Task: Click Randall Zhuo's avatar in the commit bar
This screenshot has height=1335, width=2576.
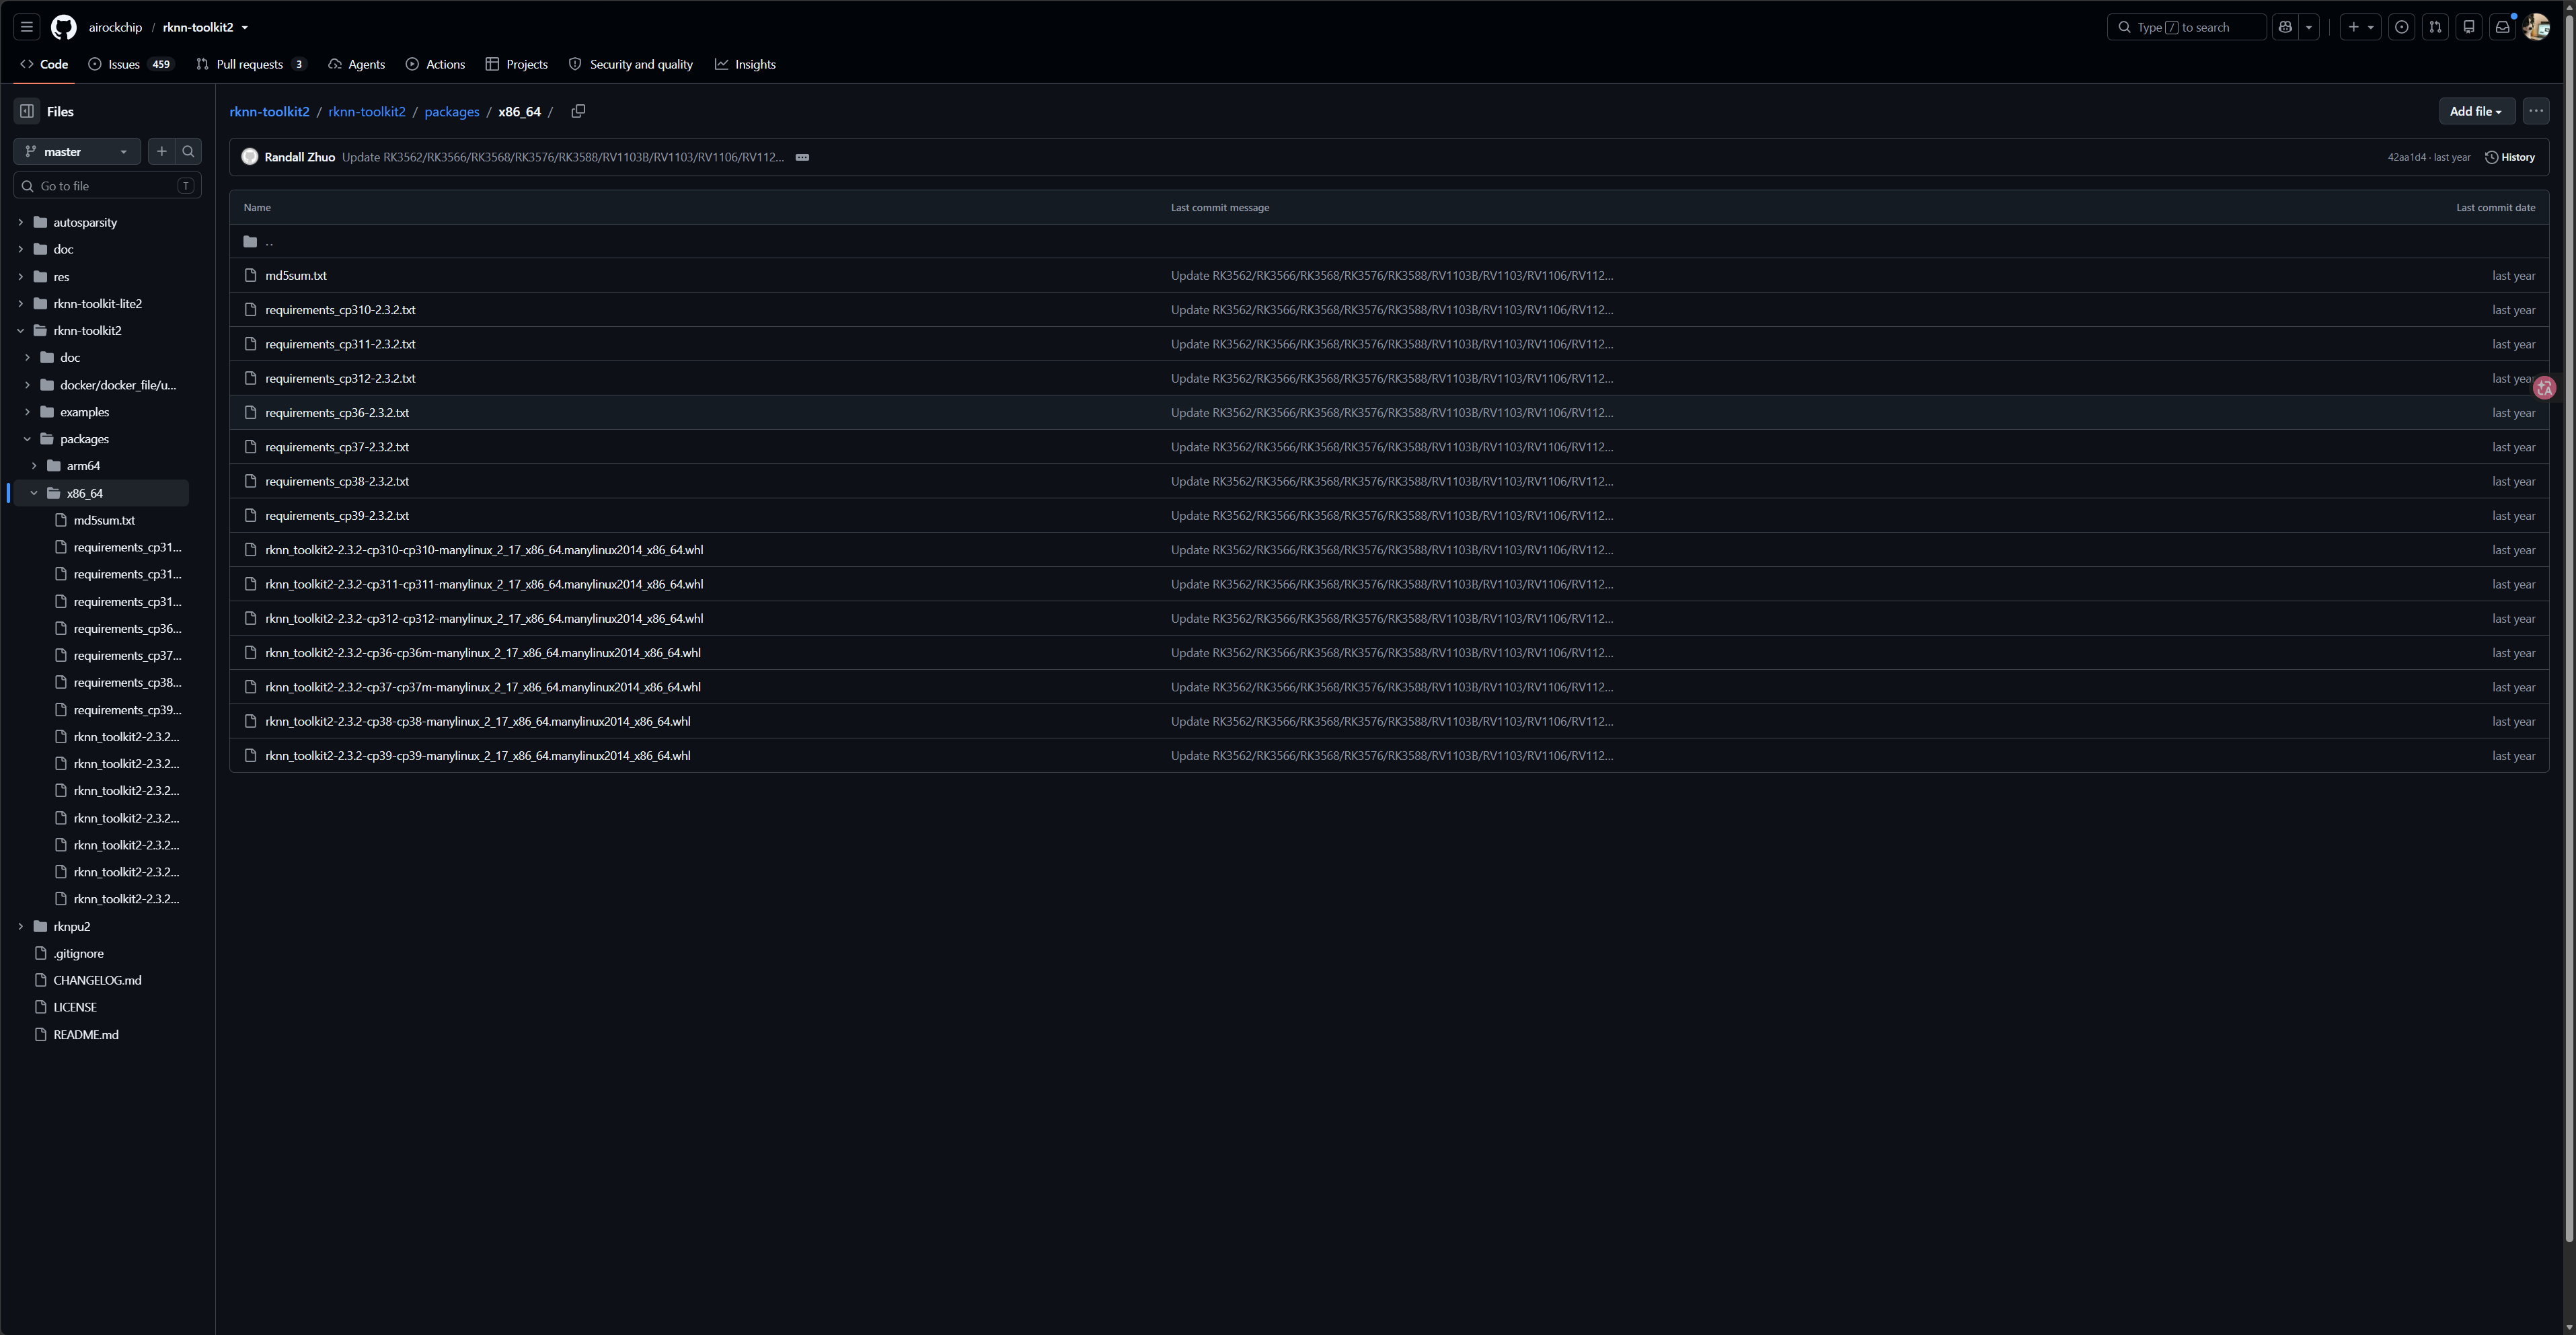Action: coord(250,157)
